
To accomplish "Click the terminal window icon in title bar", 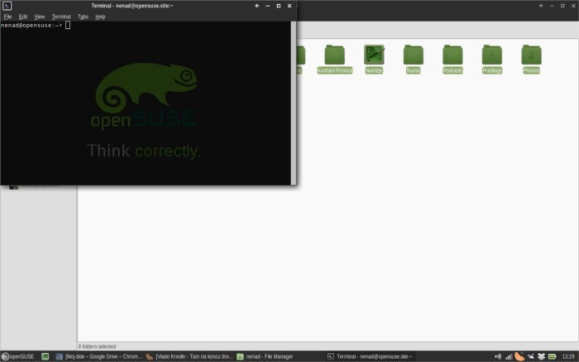I will click(x=7, y=6).
